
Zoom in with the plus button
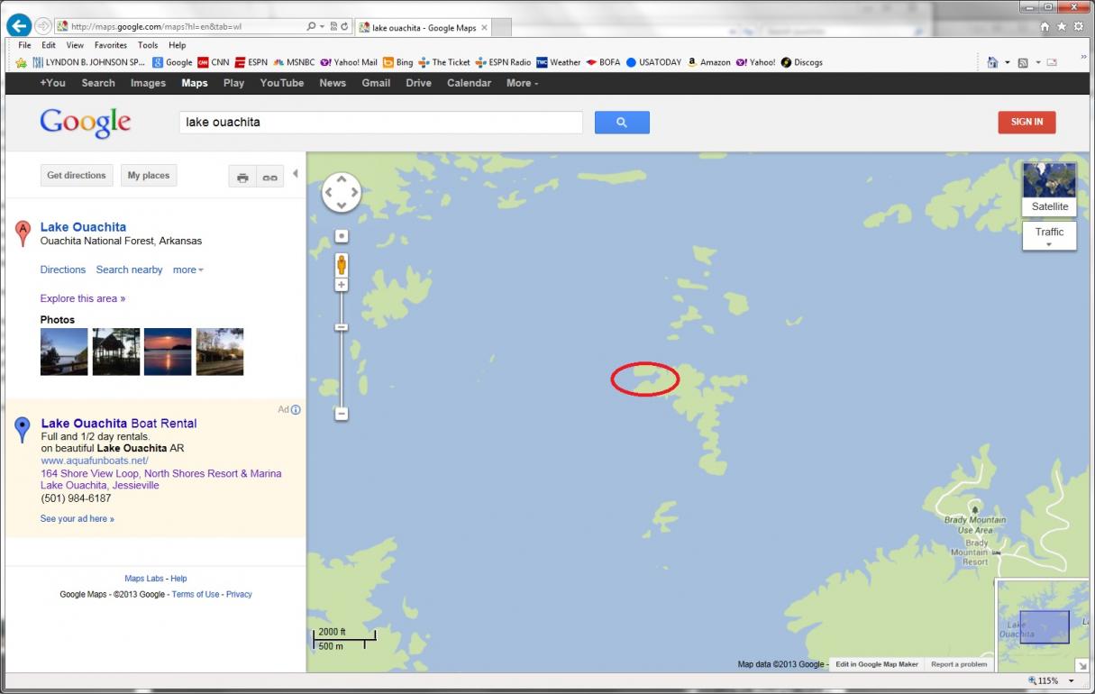click(x=342, y=285)
